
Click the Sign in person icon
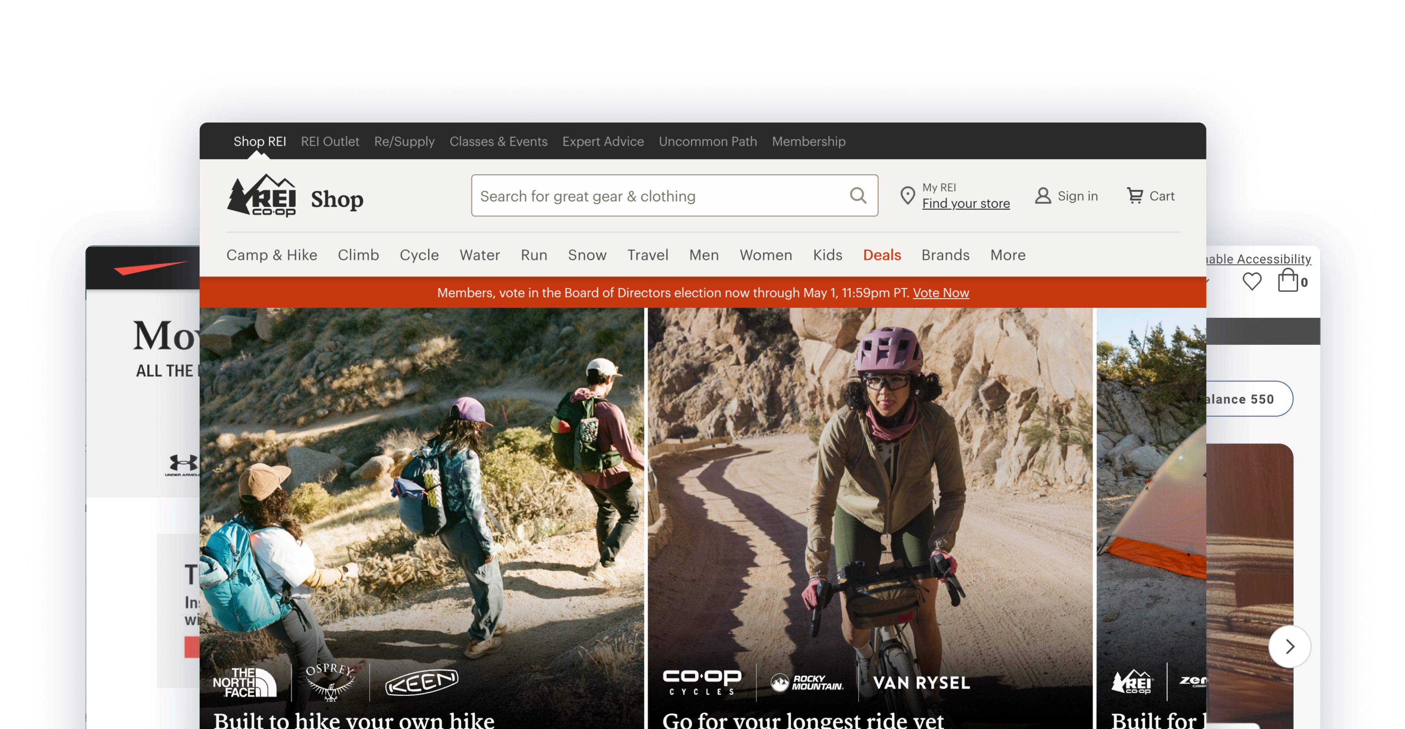pyautogui.click(x=1042, y=196)
